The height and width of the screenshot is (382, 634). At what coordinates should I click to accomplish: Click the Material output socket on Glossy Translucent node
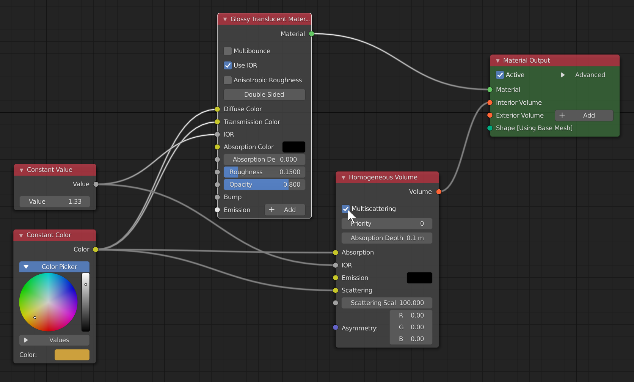pyautogui.click(x=311, y=34)
